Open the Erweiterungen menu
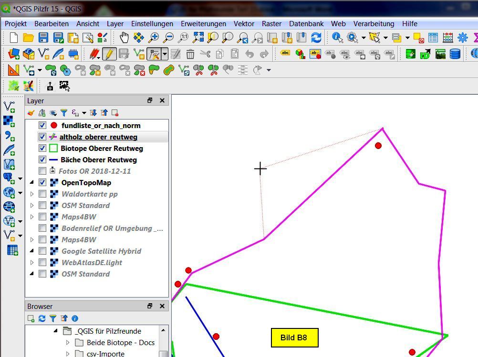This screenshot has width=478, height=357. [203, 23]
